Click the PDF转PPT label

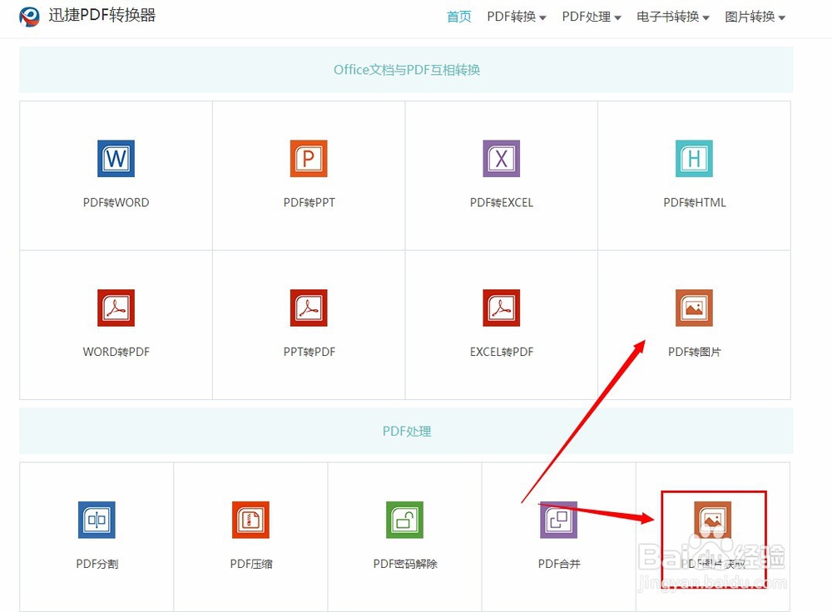point(309,203)
